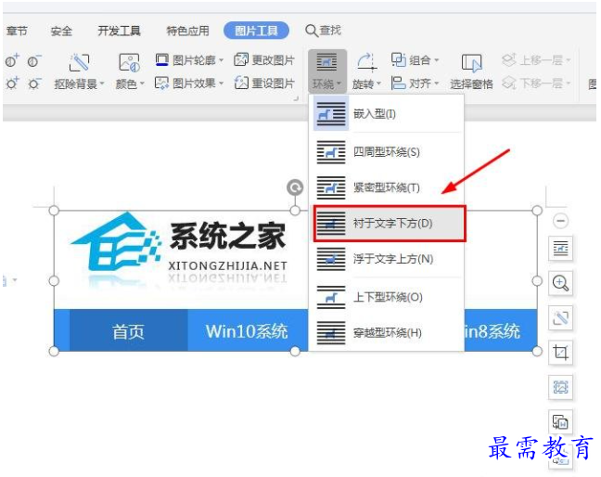Open the 开发工具 tab

(119, 31)
